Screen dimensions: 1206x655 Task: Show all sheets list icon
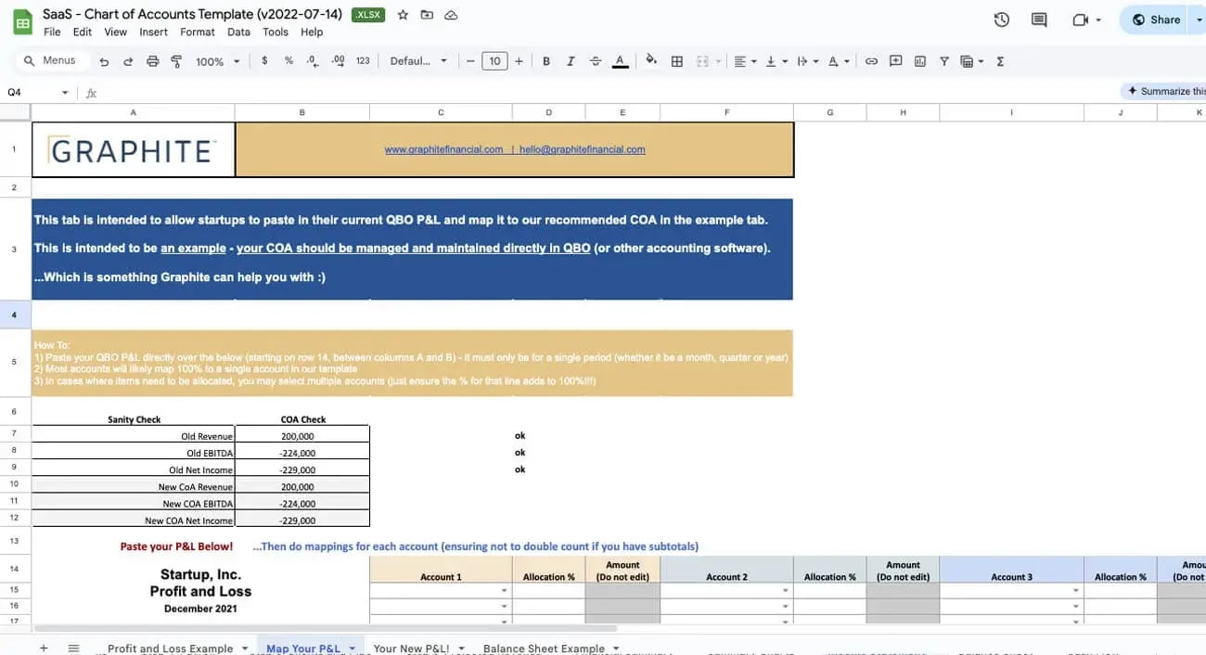74,648
